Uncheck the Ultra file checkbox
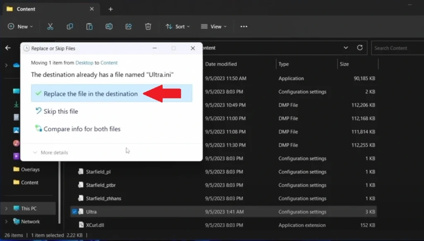The height and width of the screenshot is (241, 424). [x=75, y=212]
